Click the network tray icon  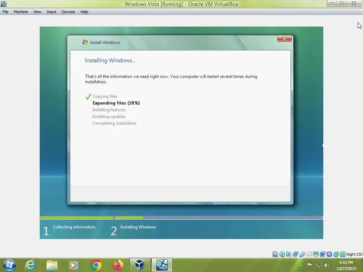[318, 265]
